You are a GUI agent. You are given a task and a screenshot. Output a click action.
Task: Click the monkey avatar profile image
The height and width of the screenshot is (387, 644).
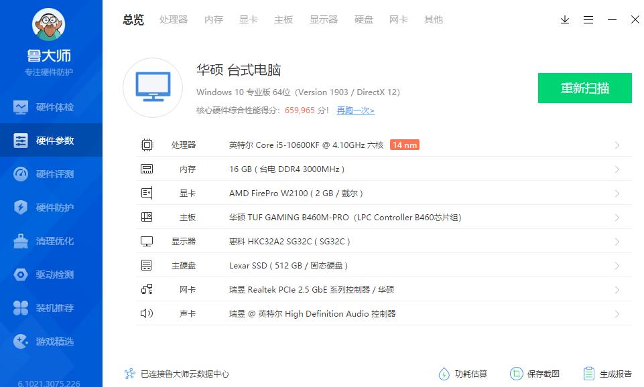click(49, 23)
